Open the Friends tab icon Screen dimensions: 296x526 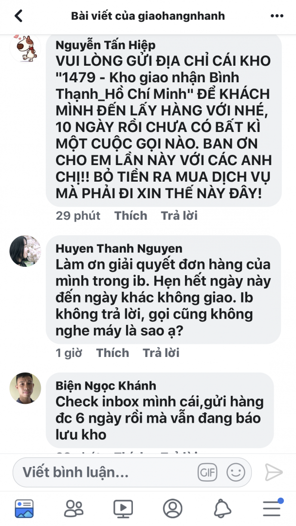(x=74, y=508)
